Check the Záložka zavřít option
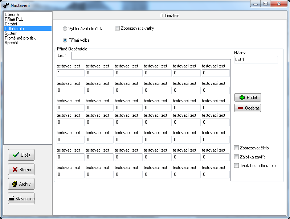Viewport: 290px width, 219px height. pos(237,157)
